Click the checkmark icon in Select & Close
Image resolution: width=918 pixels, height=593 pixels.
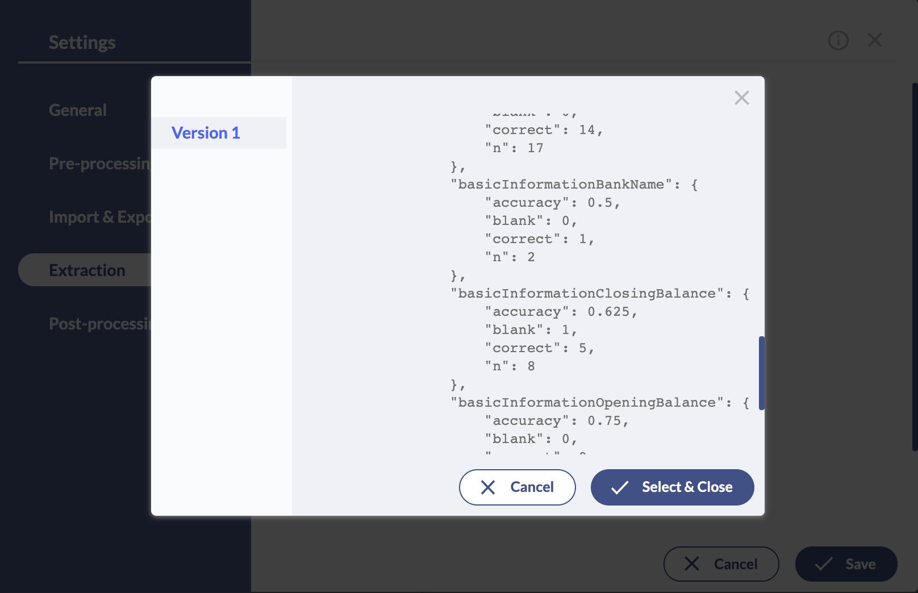tap(620, 487)
